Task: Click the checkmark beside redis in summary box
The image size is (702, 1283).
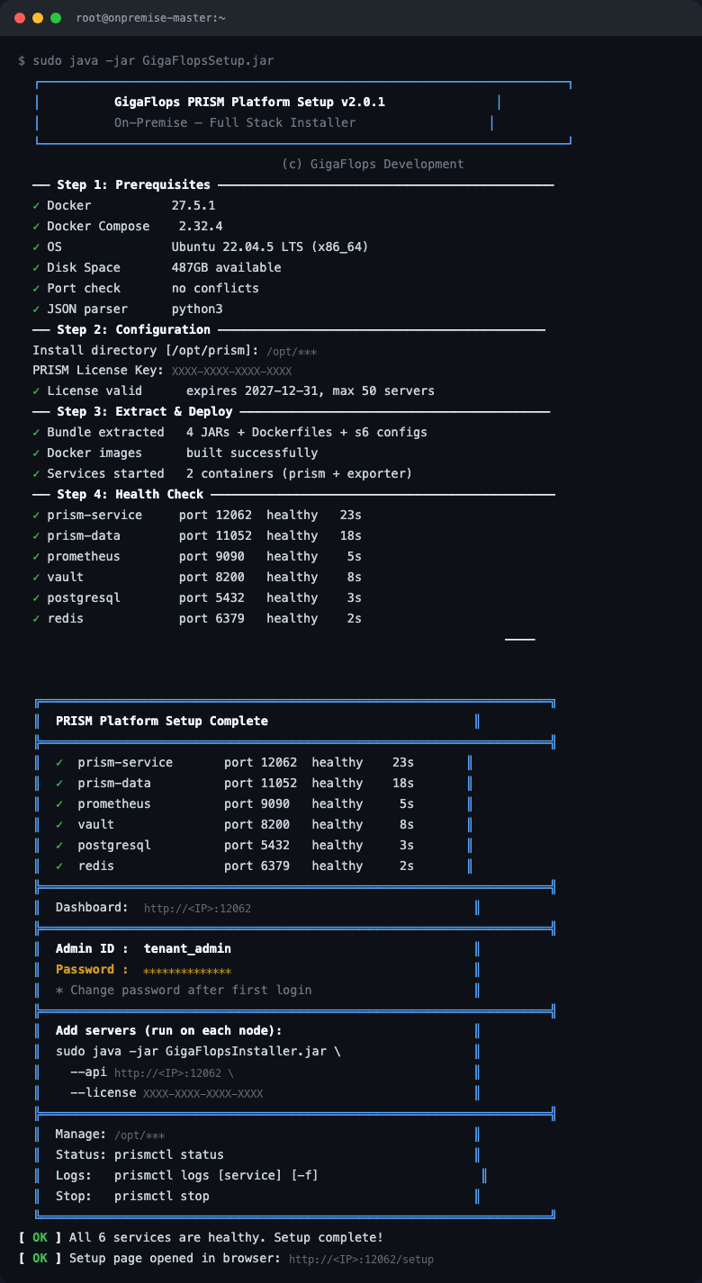Action: coord(59,866)
